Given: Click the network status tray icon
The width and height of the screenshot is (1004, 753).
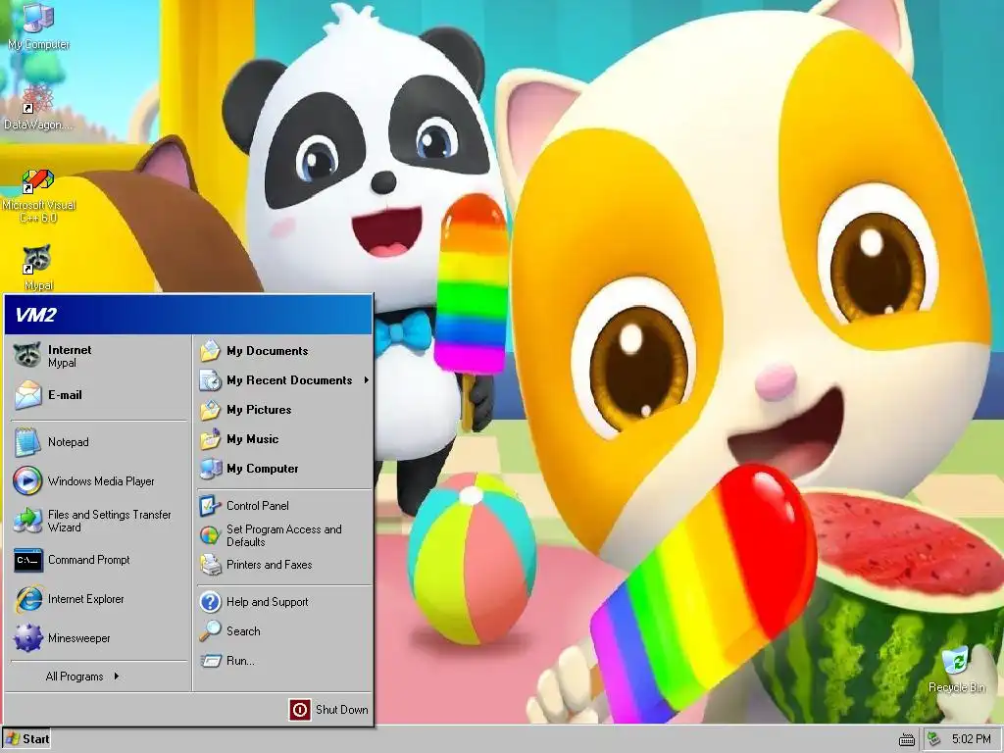Looking at the screenshot, I should coord(934,739).
